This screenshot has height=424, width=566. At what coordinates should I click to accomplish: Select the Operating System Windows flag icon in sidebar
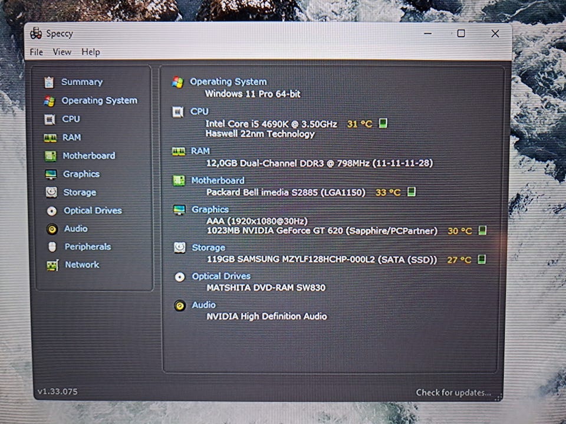pyautogui.click(x=50, y=101)
